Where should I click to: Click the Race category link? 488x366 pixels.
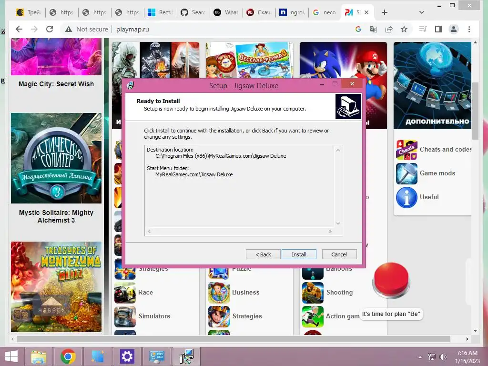(145, 292)
